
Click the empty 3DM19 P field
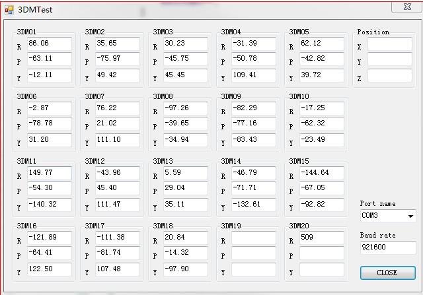tap(254, 253)
